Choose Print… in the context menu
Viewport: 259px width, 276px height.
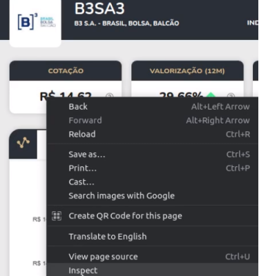153,168
